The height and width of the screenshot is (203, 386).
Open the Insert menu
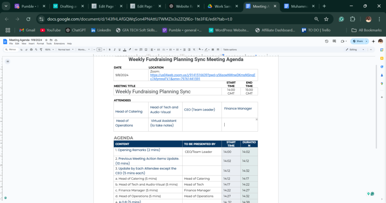point(31,44)
